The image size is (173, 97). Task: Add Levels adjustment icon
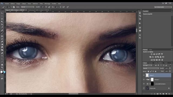click(154, 54)
